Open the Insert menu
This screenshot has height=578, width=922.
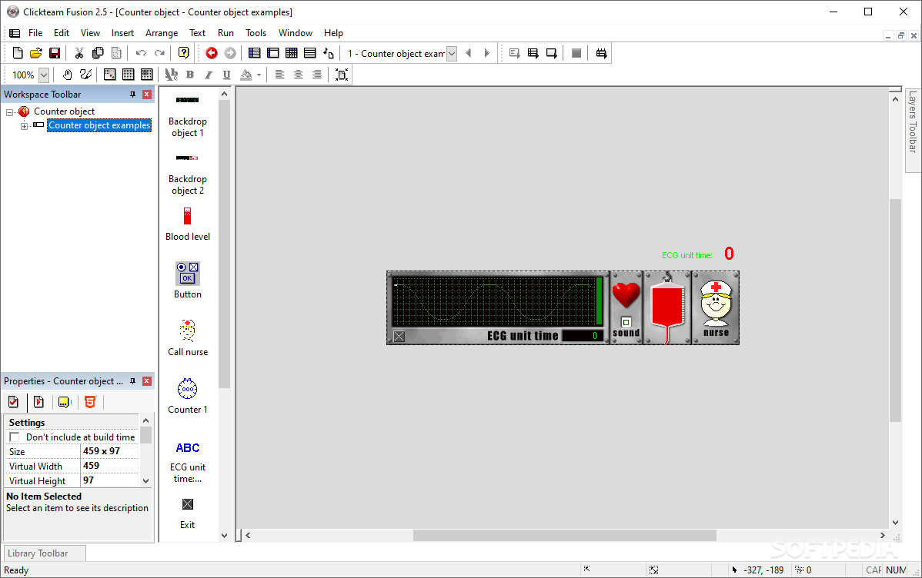point(122,33)
